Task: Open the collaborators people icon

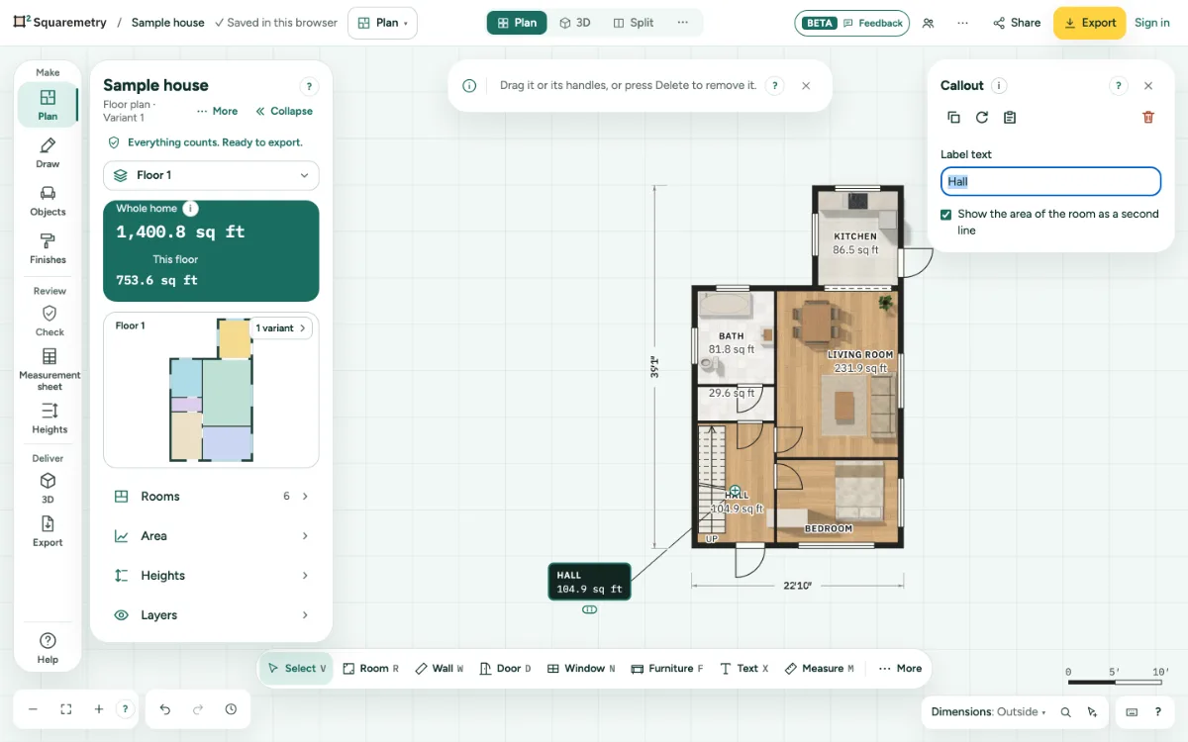Action: click(928, 23)
